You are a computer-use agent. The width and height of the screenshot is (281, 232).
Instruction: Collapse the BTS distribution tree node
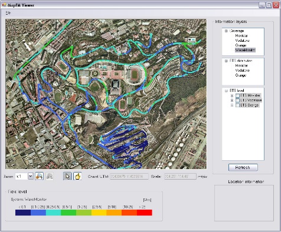pyautogui.click(x=226, y=61)
